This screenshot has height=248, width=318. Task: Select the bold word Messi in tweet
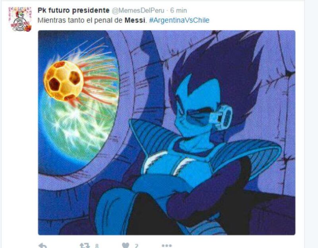click(135, 20)
